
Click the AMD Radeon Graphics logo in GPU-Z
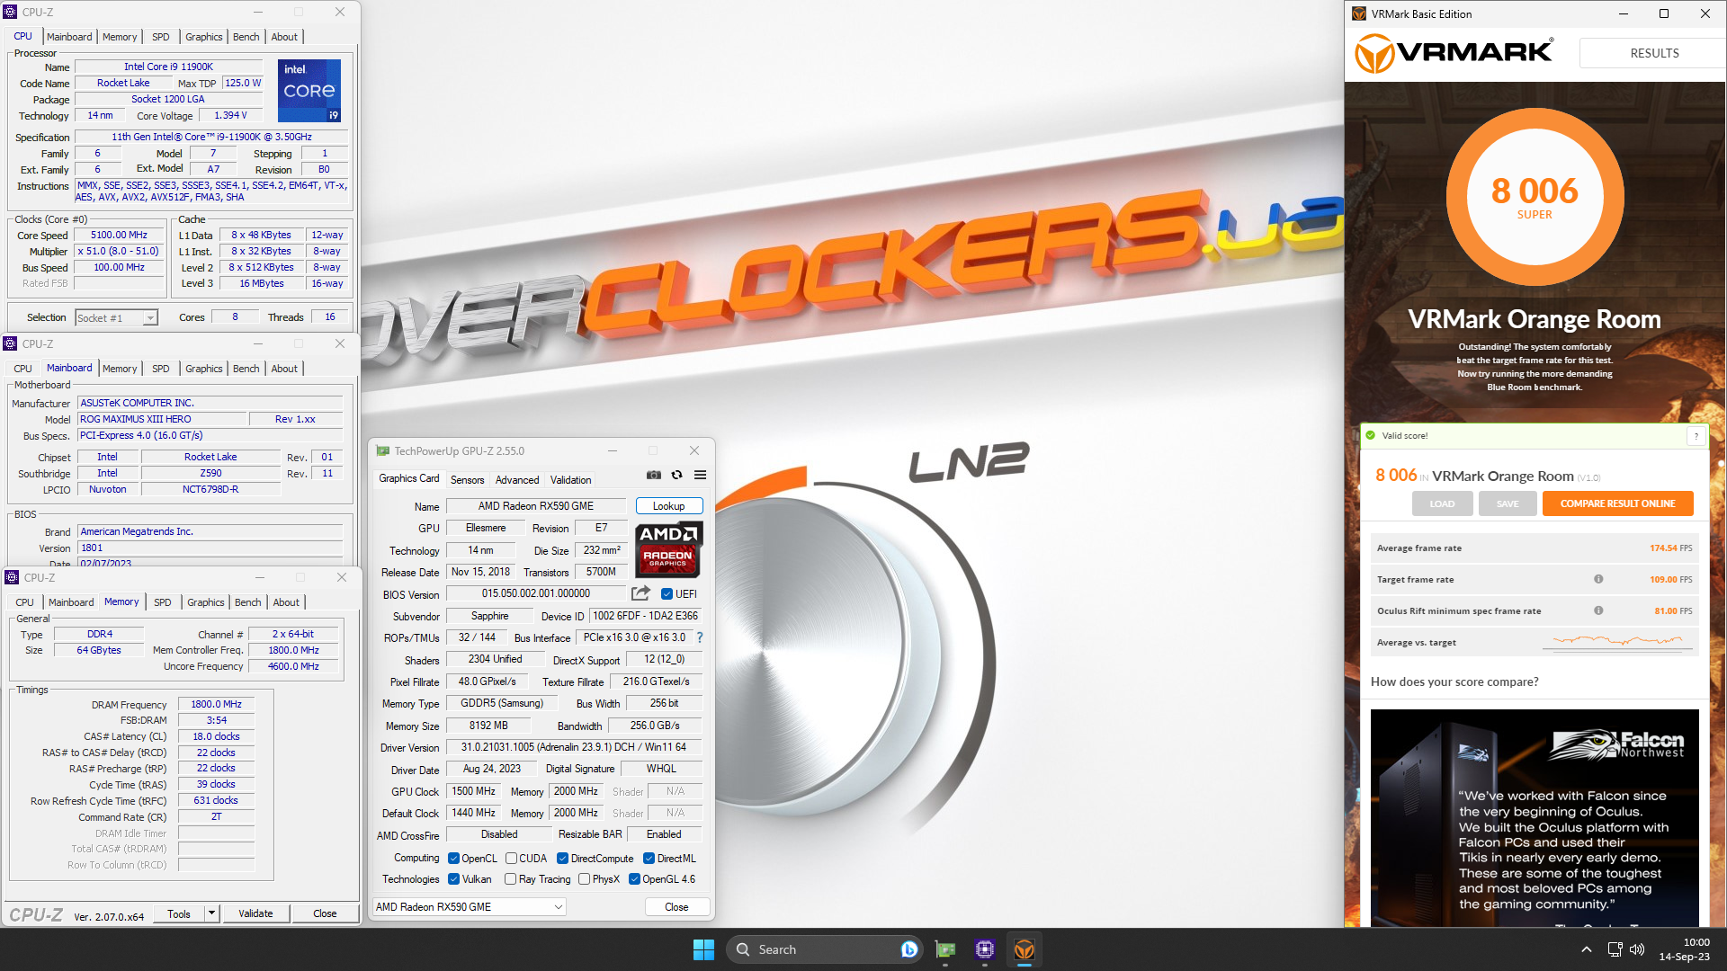pyautogui.click(x=668, y=549)
